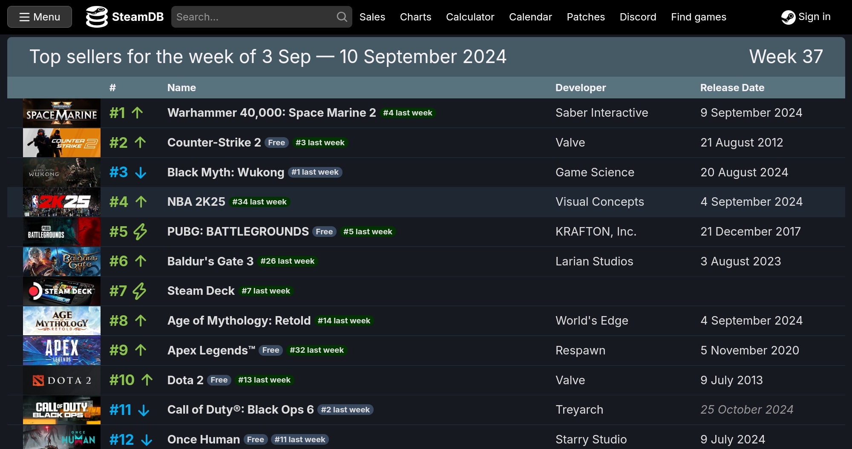Click PUBG: BATTLEGROUNDS title link
The height and width of the screenshot is (449, 852).
click(238, 232)
